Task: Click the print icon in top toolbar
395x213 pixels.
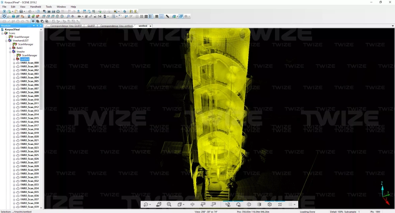Action: tap(30, 11)
